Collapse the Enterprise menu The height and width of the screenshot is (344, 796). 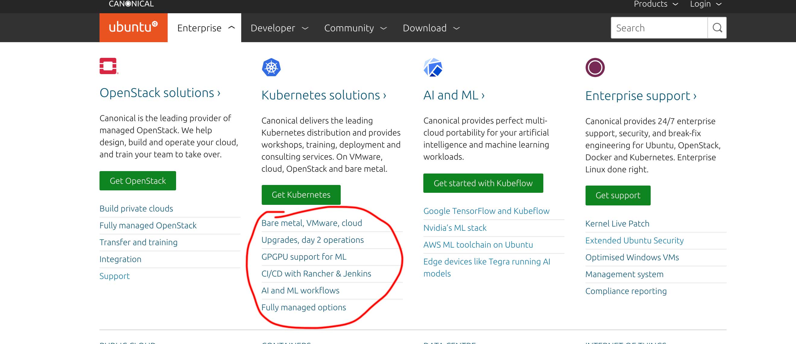(206, 28)
